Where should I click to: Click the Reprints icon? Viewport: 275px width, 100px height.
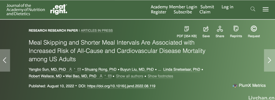point(236,29)
